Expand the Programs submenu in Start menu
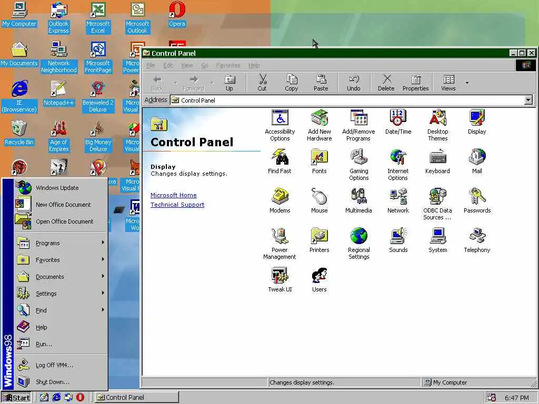The height and width of the screenshot is (404, 539). pyautogui.click(x=61, y=243)
